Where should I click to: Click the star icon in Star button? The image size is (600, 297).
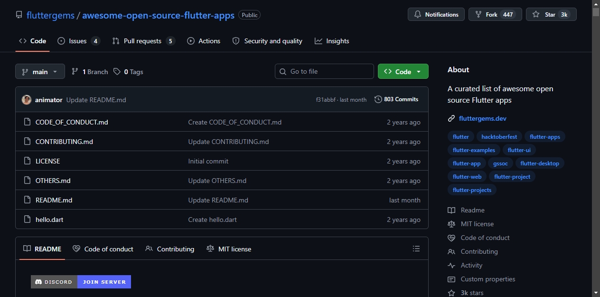[x=536, y=15]
